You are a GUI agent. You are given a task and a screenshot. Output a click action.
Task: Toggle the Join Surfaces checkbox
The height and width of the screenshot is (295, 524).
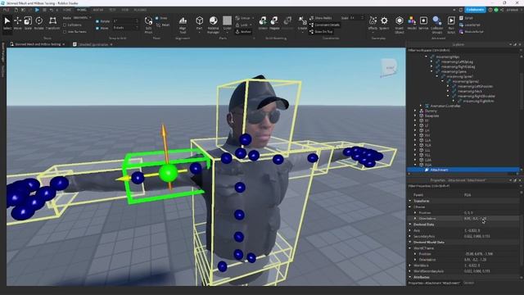pos(65,32)
